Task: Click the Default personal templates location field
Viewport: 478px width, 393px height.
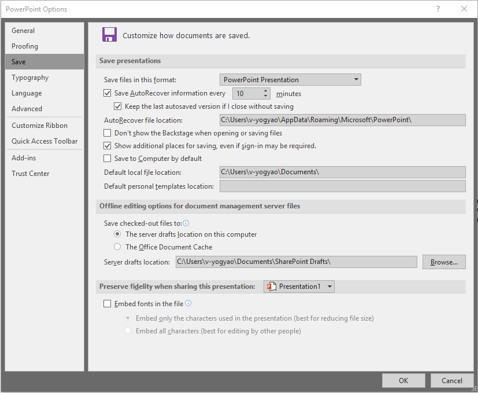Action: click(342, 186)
